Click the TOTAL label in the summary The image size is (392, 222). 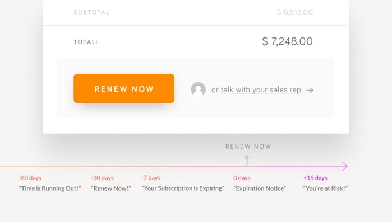pos(85,42)
